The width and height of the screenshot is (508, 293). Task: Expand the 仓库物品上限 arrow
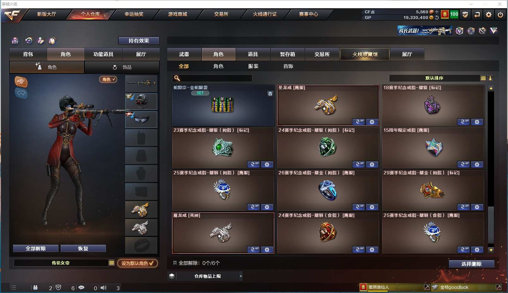(241, 276)
